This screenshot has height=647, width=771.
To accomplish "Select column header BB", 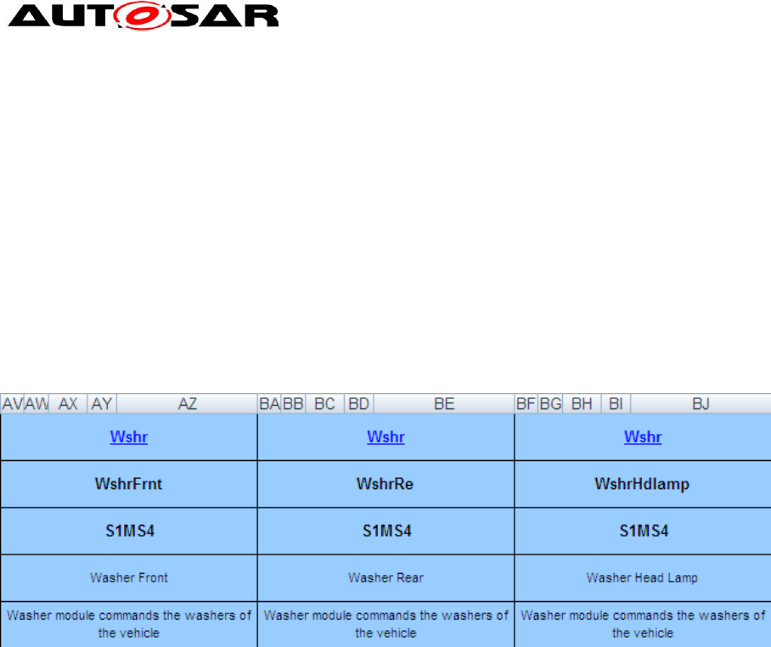I will pyautogui.click(x=294, y=403).
